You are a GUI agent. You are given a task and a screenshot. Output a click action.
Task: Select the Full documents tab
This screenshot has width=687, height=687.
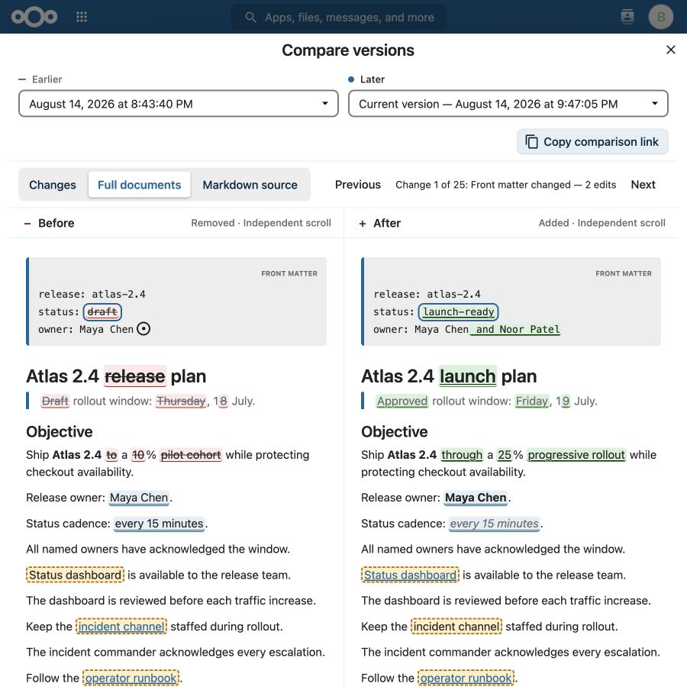[x=140, y=185]
